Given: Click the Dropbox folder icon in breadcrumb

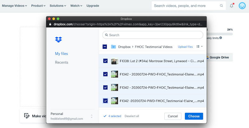Looking at the screenshot, I should [113, 47].
